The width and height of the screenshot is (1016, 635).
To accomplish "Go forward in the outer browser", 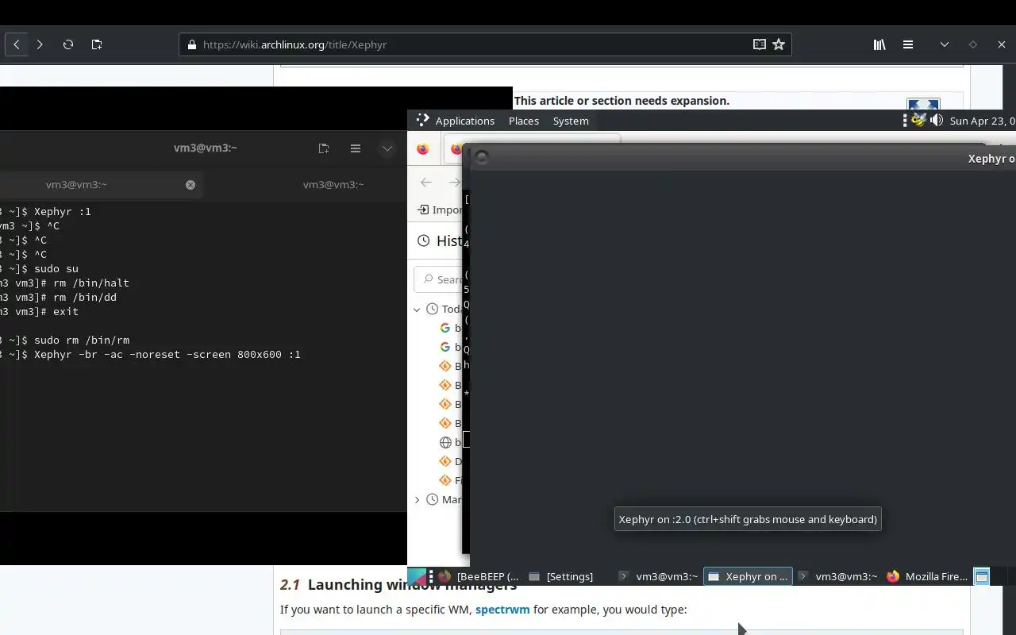I will pos(40,44).
